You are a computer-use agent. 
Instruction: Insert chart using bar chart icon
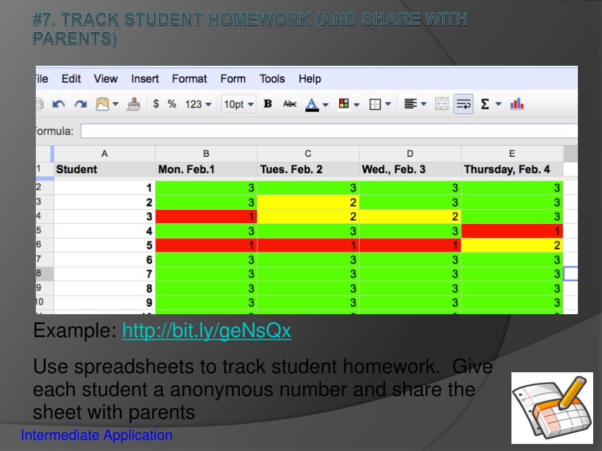click(x=517, y=104)
